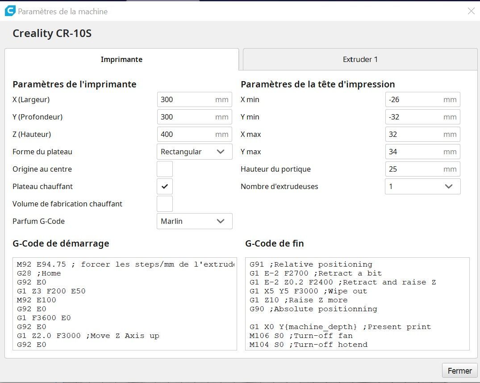Click 'M104 S0 ;Turn-off hotend' line
This screenshot has width=480, height=383.
pyautogui.click(x=308, y=345)
